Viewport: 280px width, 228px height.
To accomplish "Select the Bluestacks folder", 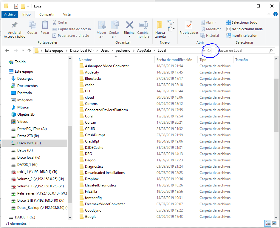I will click(93, 79).
